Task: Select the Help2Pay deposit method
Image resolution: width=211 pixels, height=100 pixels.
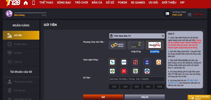Action: coord(136,45)
